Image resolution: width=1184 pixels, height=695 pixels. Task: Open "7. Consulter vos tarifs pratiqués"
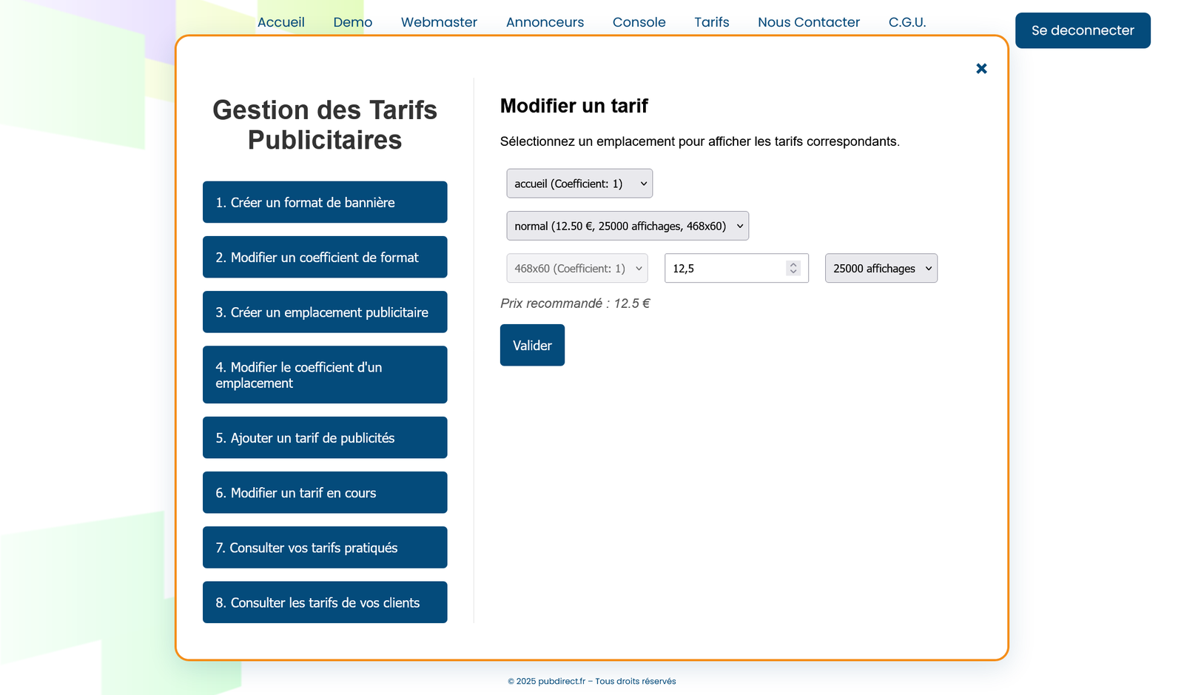[325, 547]
